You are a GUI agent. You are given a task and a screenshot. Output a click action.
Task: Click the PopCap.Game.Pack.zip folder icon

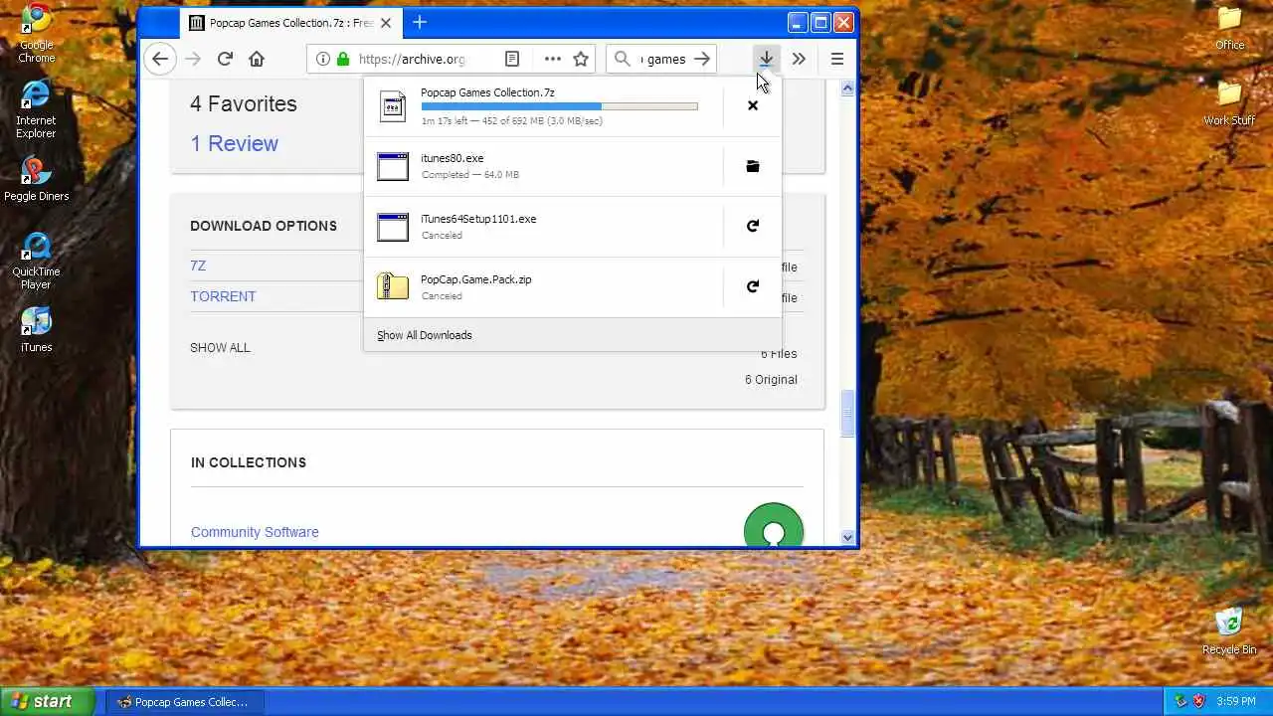click(x=393, y=286)
